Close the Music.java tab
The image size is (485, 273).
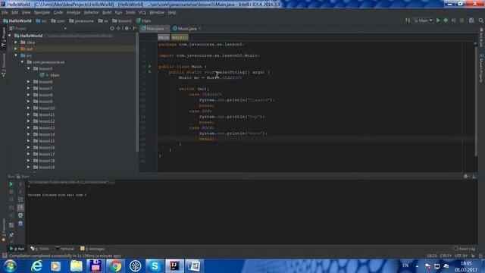coord(200,29)
